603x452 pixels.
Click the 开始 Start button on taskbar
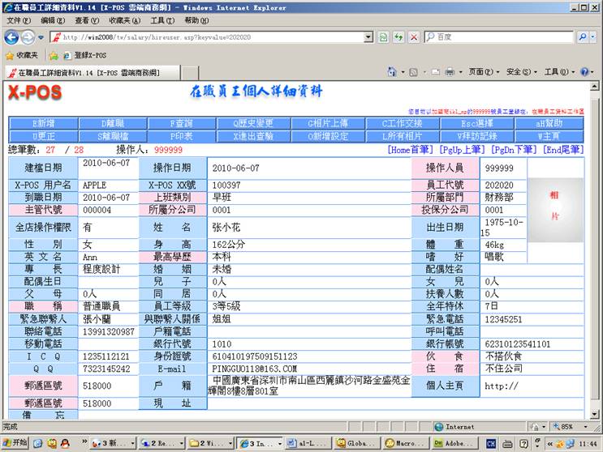coord(15,443)
